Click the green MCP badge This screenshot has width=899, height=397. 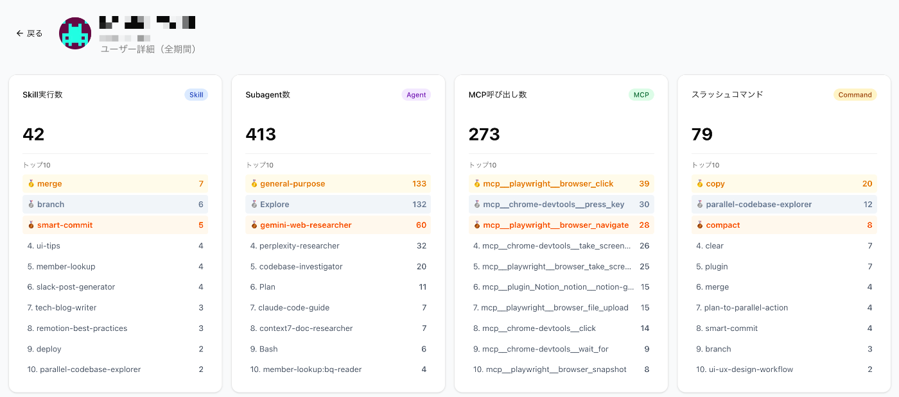tap(641, 95)
